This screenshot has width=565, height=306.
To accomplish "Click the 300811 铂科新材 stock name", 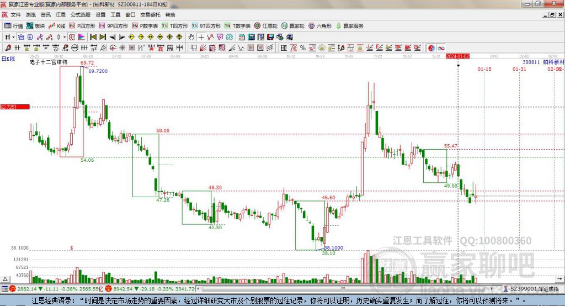I will [x=543, y=62].
